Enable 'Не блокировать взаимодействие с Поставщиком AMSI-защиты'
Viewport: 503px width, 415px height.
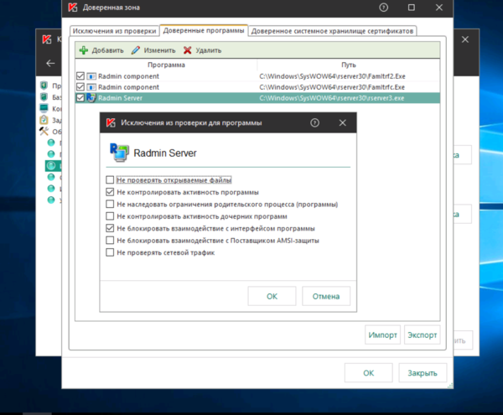(110, 240)
